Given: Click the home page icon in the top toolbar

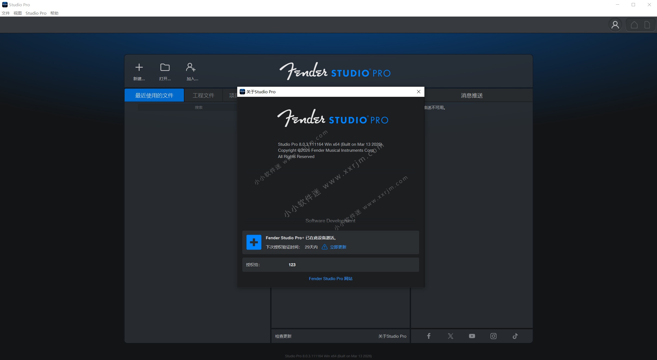Looking at the screenshot, I should (634, 25).
